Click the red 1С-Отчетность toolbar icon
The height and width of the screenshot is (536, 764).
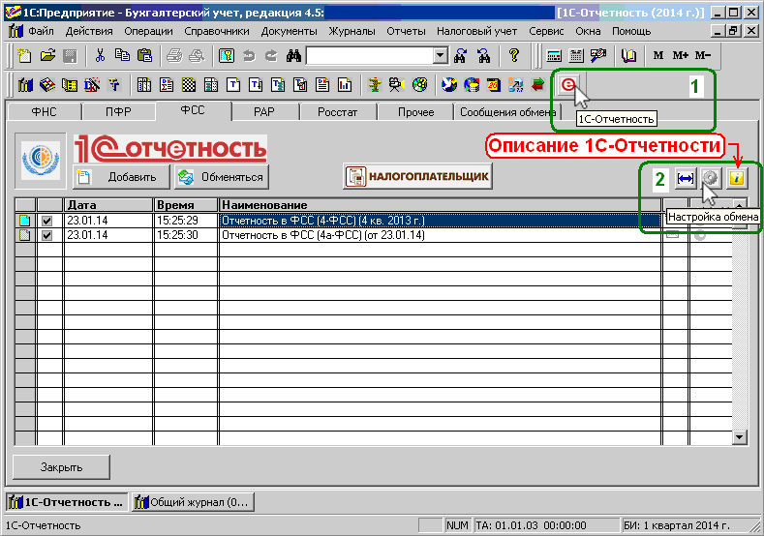568,84
